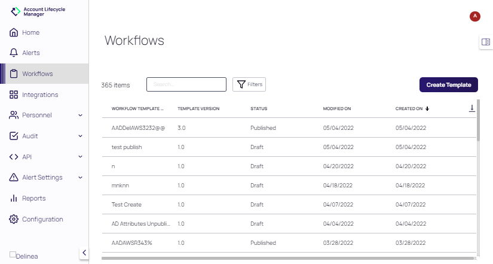Image resolution: width=493 pixels, height=264 pixels.
Task: Click Modified On 04/07/2022 date
Action: click(x=338, y=205)
